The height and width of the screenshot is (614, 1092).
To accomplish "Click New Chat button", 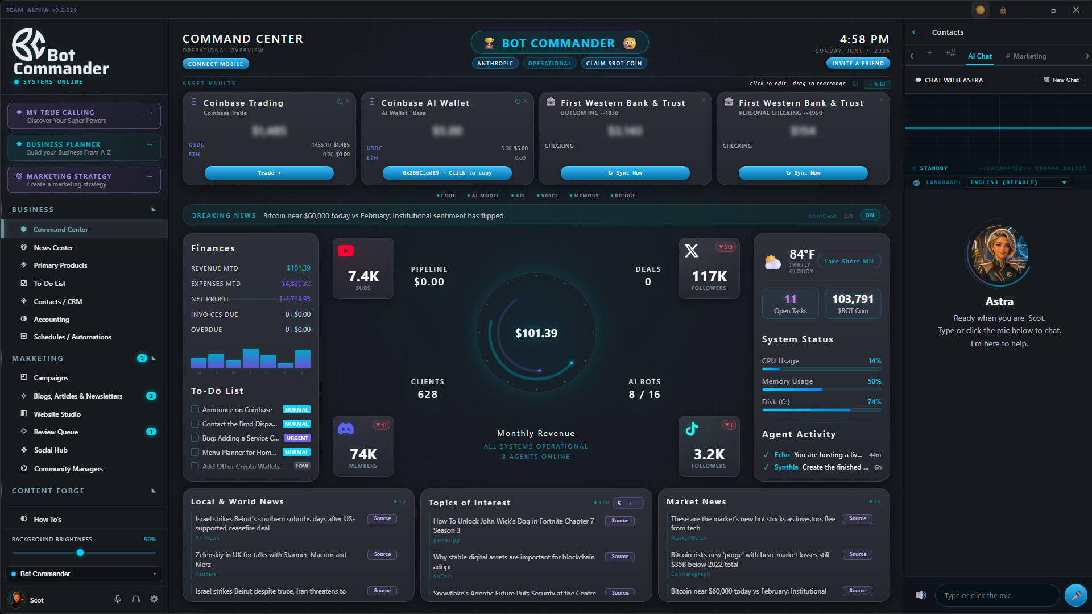I will pos(1061,80).
